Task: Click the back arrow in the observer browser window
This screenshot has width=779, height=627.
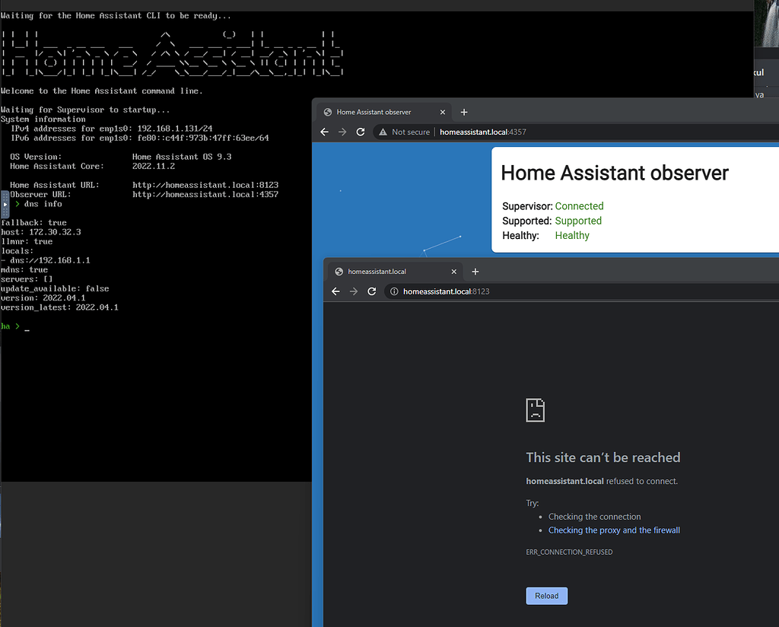Action: point(324,132)
